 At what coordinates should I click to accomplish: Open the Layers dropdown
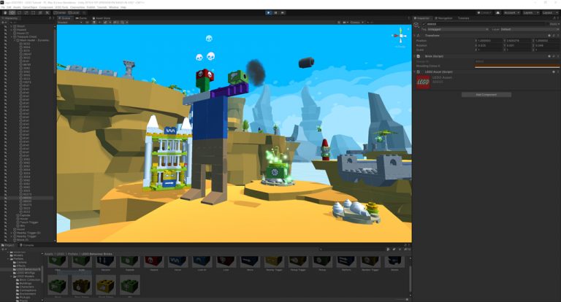click(x=530, y=12)
